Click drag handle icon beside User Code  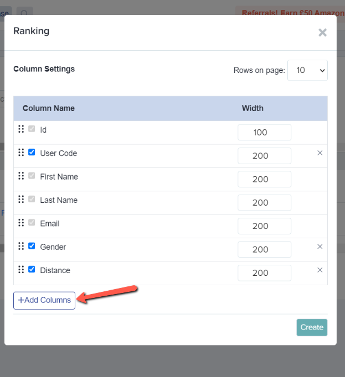(x=21, y=152)
